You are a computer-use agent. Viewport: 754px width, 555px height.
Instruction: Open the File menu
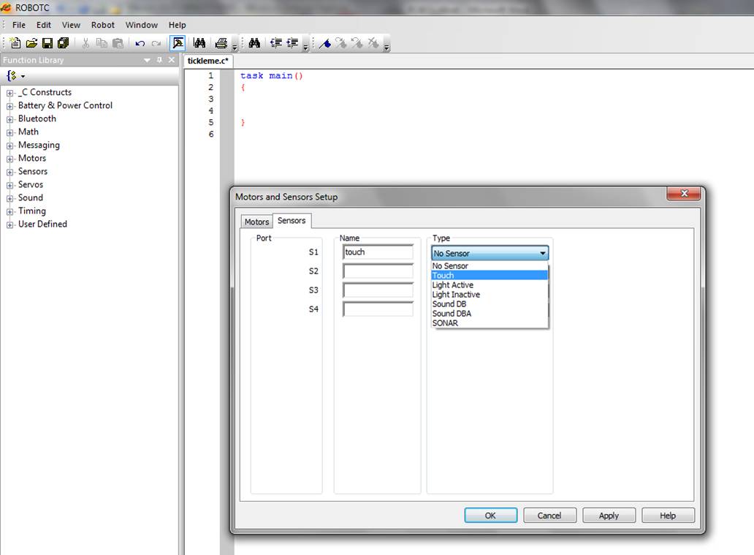pyautogui.click(x=19, y=25)
